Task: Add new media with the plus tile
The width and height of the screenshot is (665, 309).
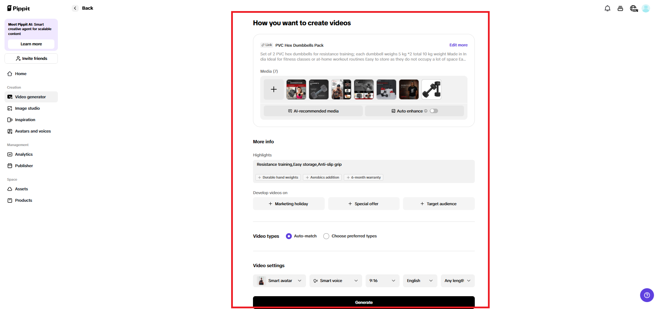Action: coord(274,89)
